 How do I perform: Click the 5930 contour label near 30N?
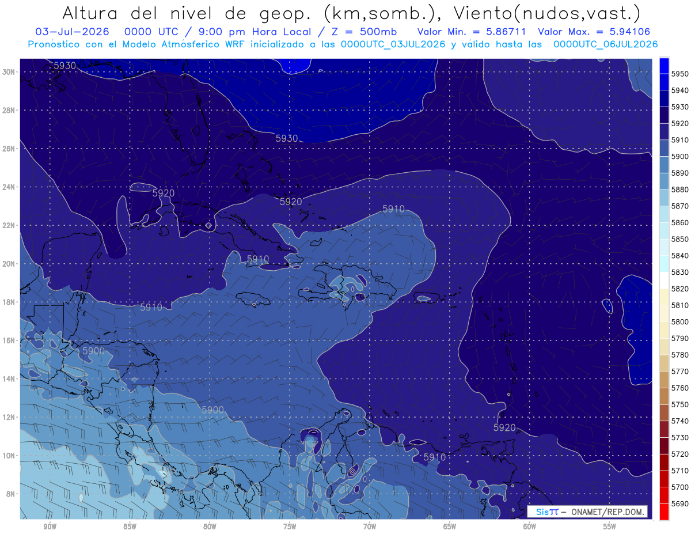(x=65, y=66)
